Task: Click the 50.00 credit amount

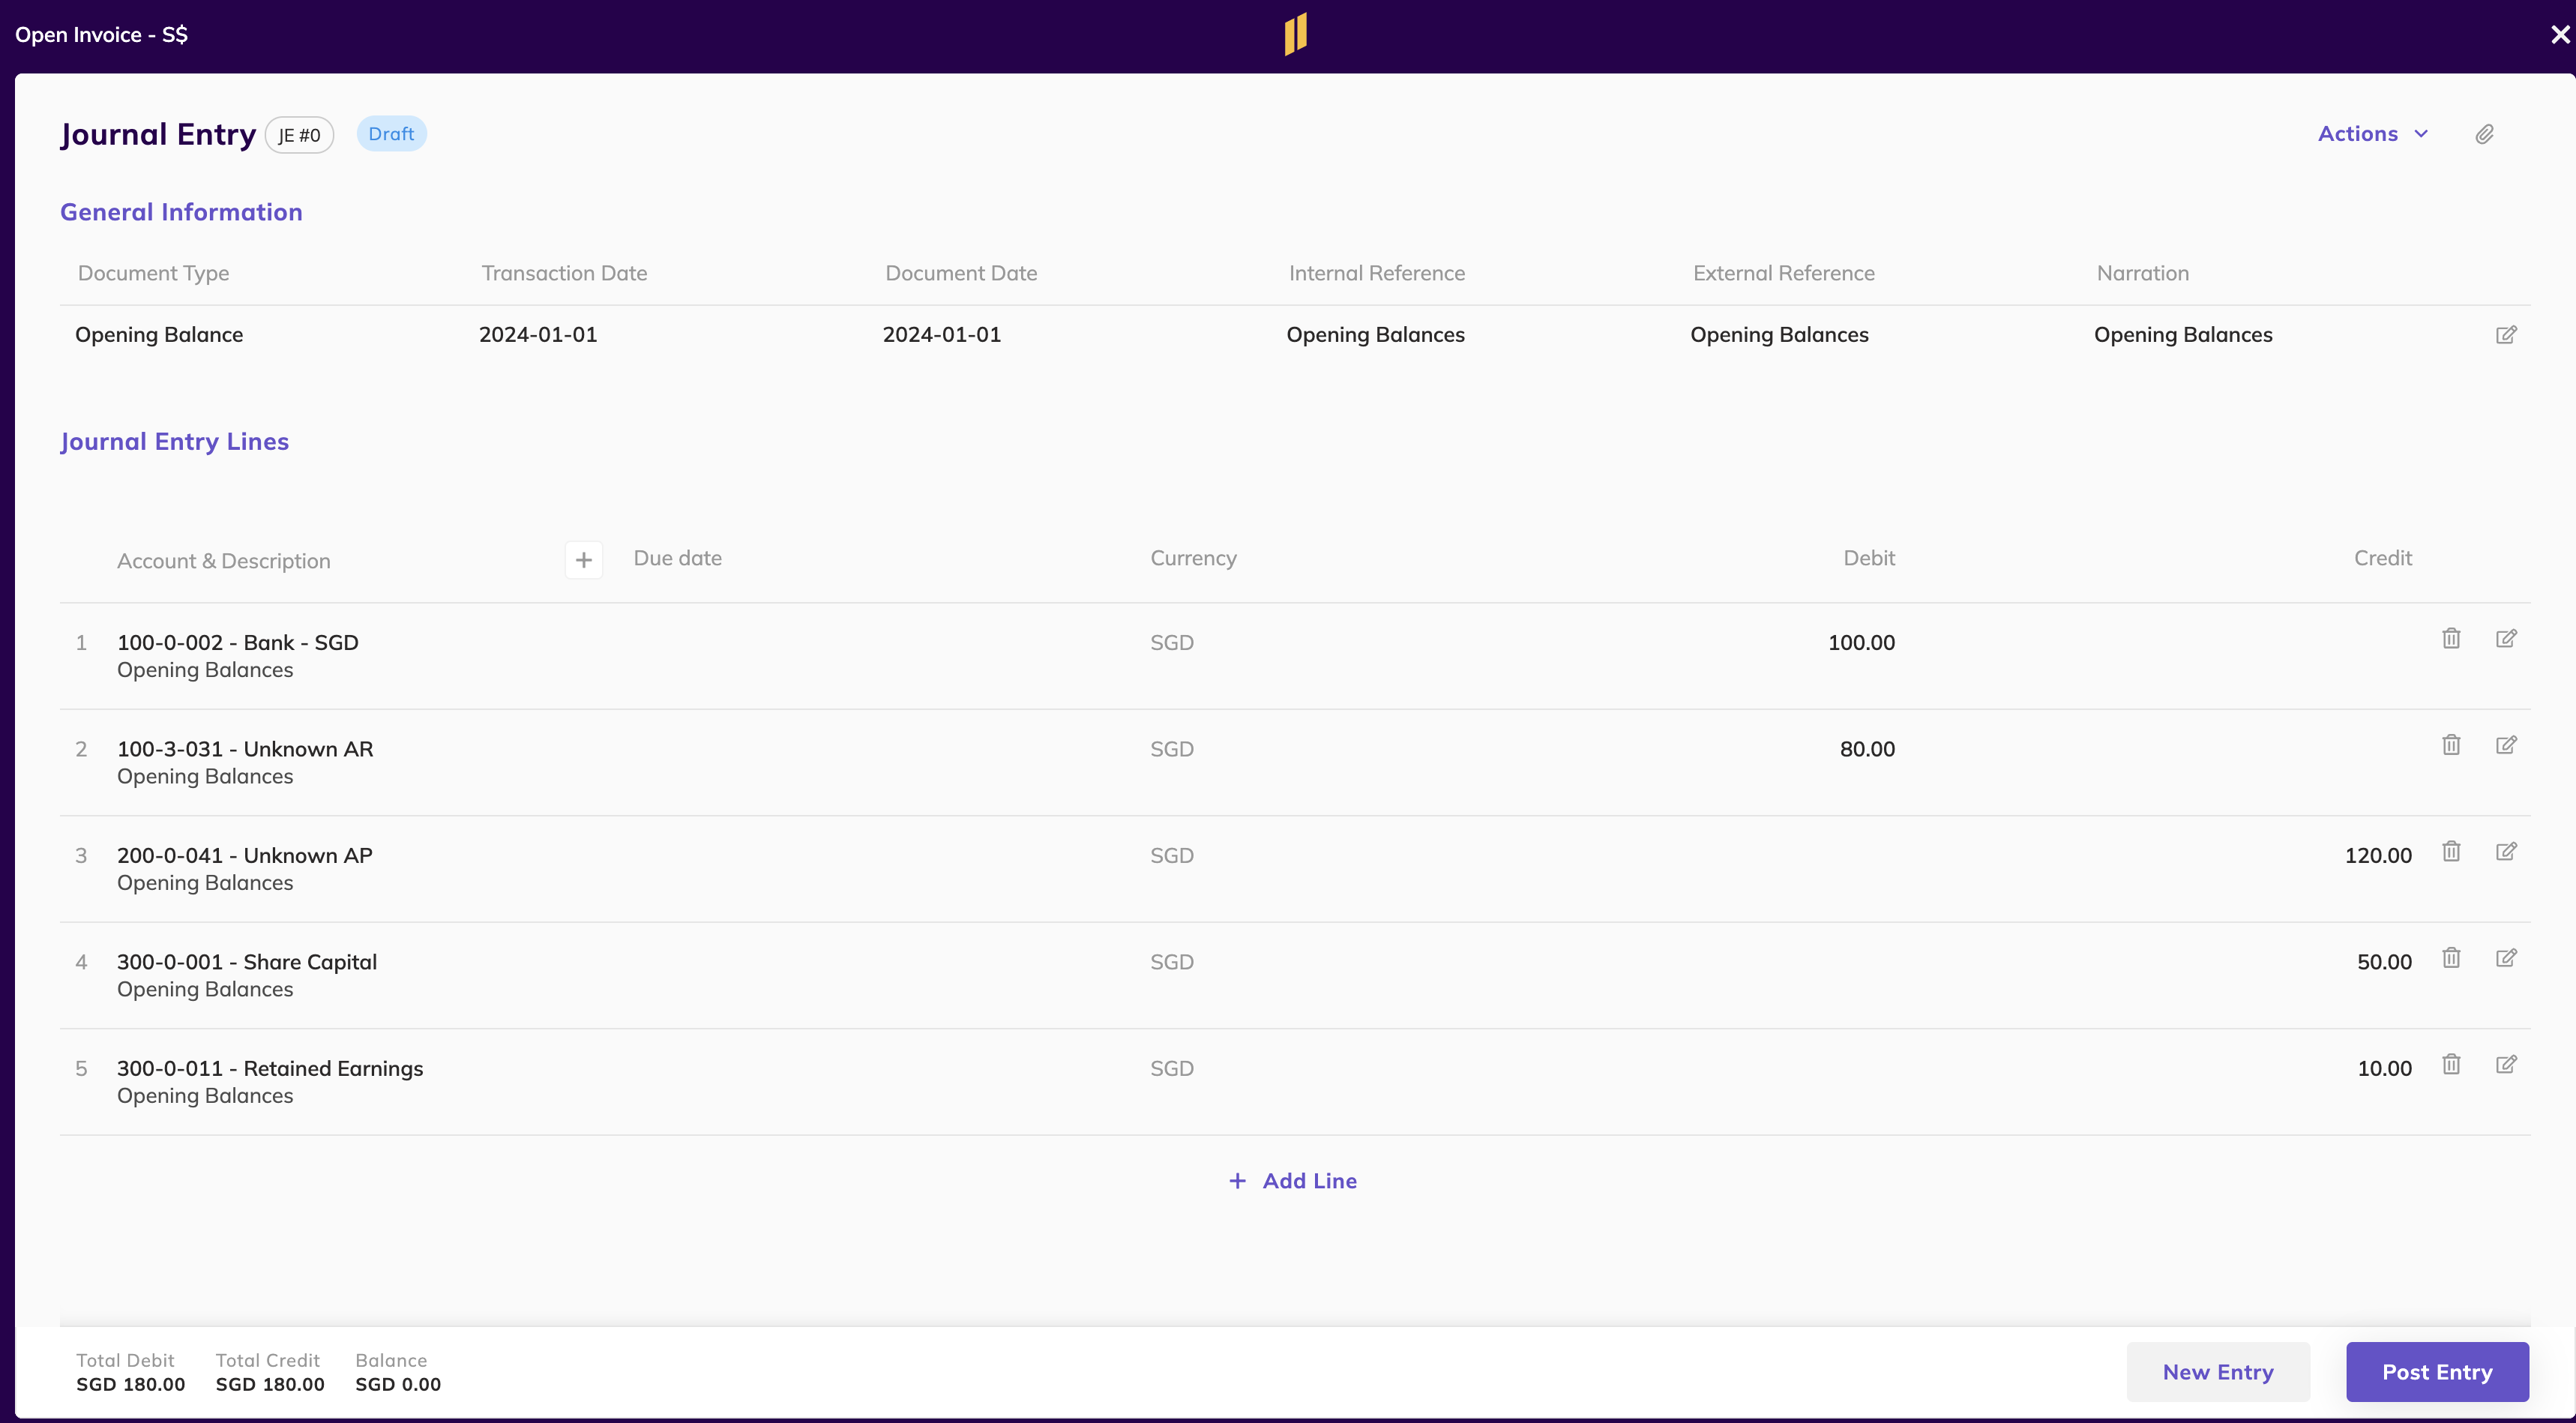Action: point(2384,962)
